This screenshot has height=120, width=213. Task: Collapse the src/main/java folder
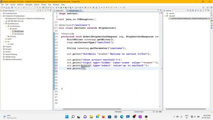[6, 26]
